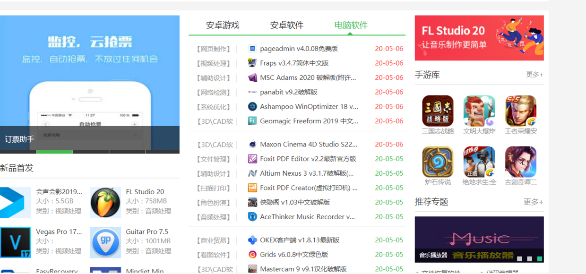586x274 pixels.
Task: Open the 绝地求生 game icon
Action: pyautogui.click(x=479, y=162)
